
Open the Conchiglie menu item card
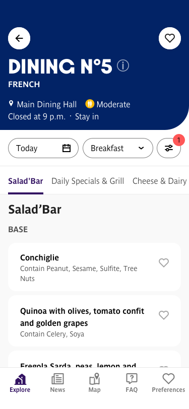[x=95, y=267]
